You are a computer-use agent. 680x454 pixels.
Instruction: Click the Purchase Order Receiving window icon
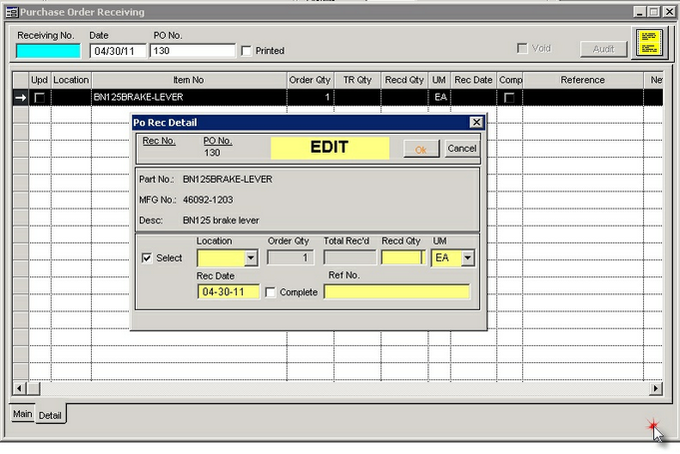coord(12,12)
